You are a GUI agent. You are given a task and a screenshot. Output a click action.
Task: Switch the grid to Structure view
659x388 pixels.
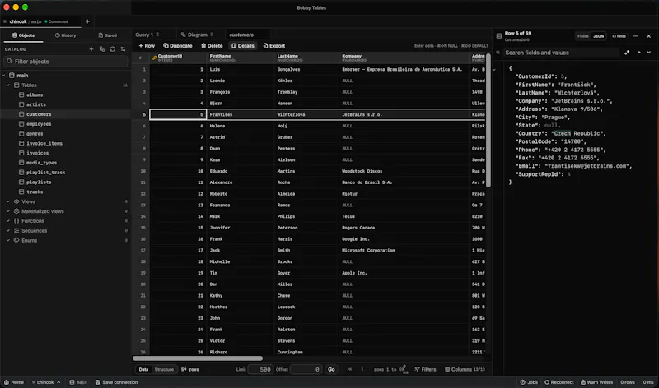point(164,370)
